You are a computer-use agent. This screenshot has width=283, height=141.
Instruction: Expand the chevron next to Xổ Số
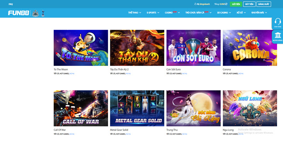click(245, 13)
